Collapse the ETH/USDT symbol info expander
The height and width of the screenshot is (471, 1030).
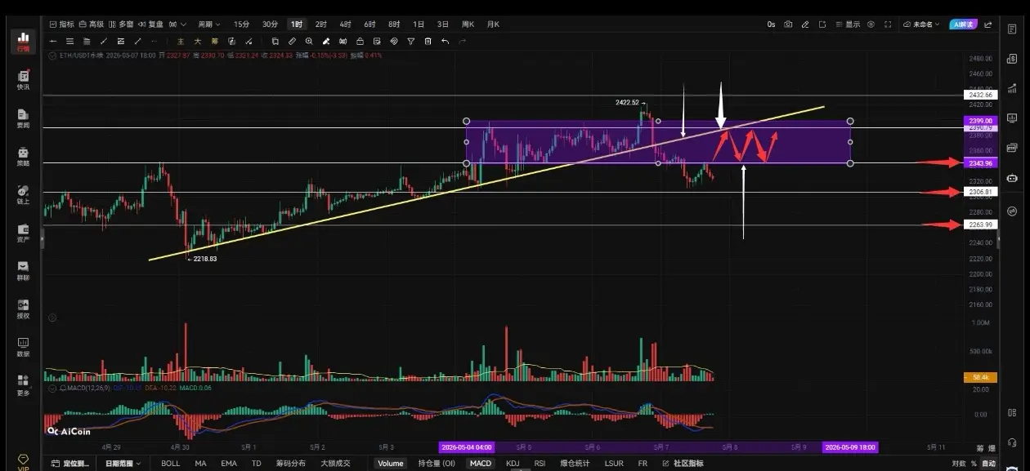point(53,56)
